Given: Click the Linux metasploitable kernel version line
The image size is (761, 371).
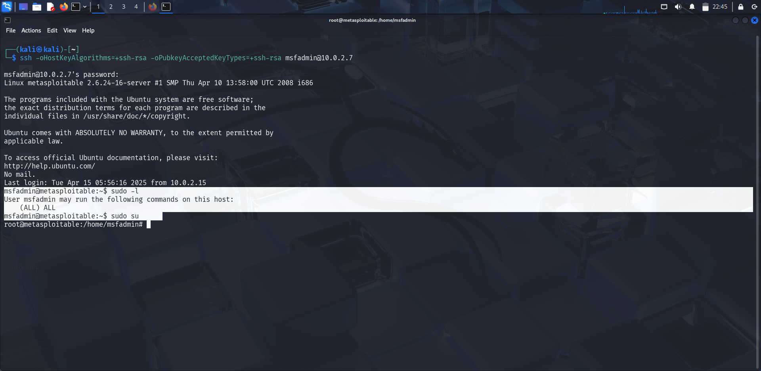Looking at the screenshot, I should (159, 83).
